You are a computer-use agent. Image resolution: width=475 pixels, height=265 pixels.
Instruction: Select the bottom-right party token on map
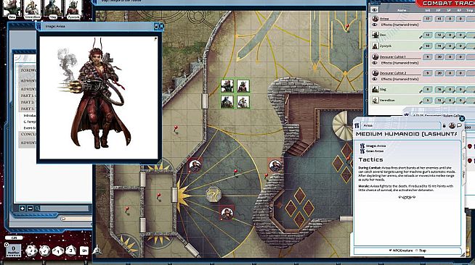(243, 101)
